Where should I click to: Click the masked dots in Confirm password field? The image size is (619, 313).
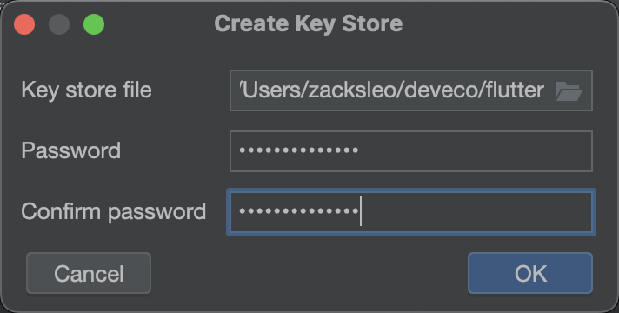click(x=299, y=211)
